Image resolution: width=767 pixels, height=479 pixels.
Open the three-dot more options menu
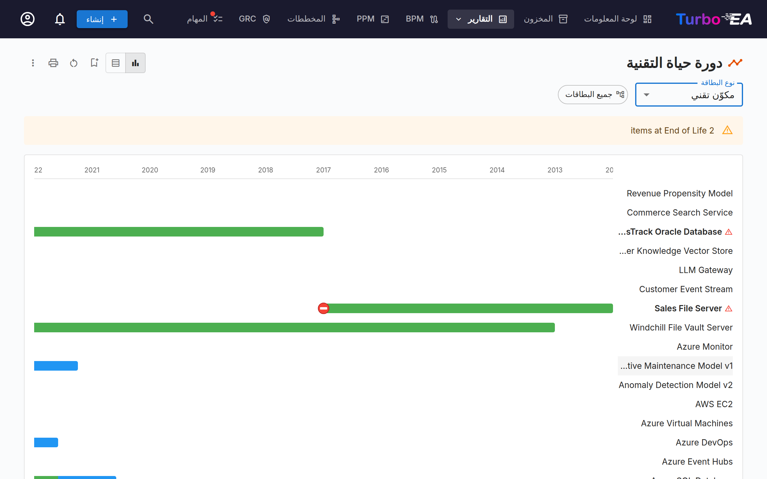pos(33,63)
